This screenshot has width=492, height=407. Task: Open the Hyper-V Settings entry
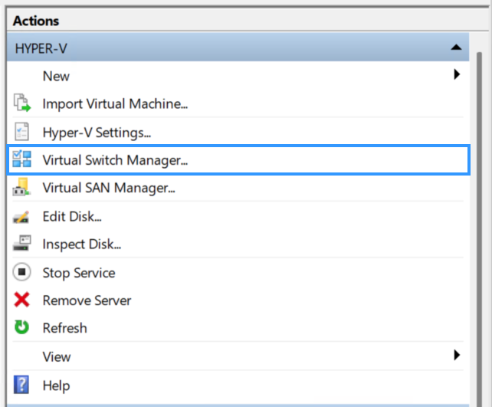97,133
